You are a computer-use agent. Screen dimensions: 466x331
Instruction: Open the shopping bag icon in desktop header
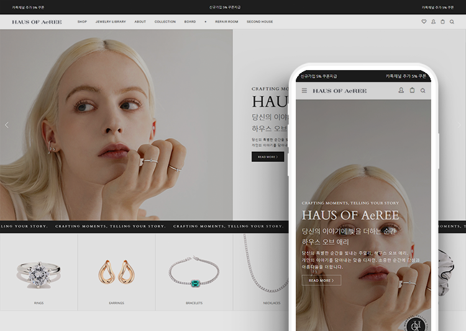coord(442,22)
